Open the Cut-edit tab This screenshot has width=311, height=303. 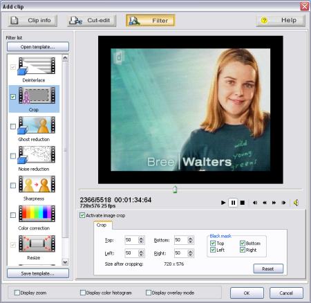(92, 21)
